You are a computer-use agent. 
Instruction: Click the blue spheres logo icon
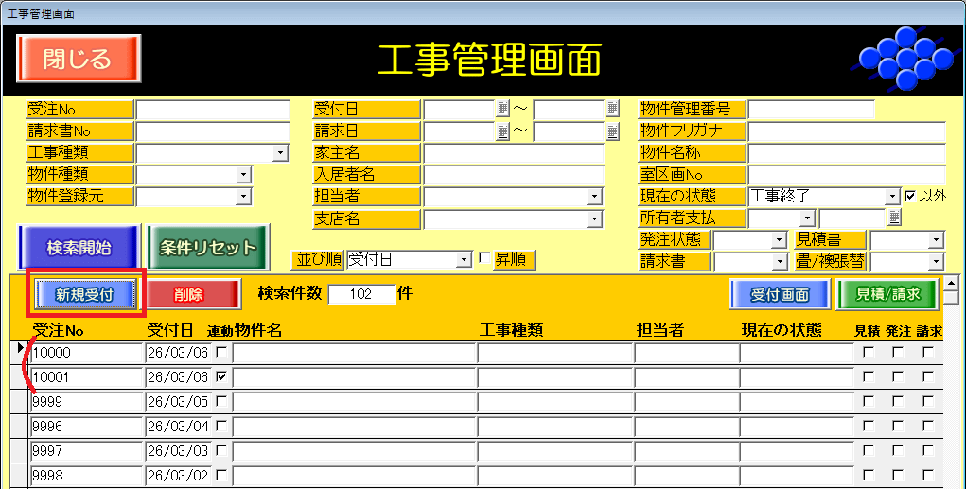tap(902, 58)
